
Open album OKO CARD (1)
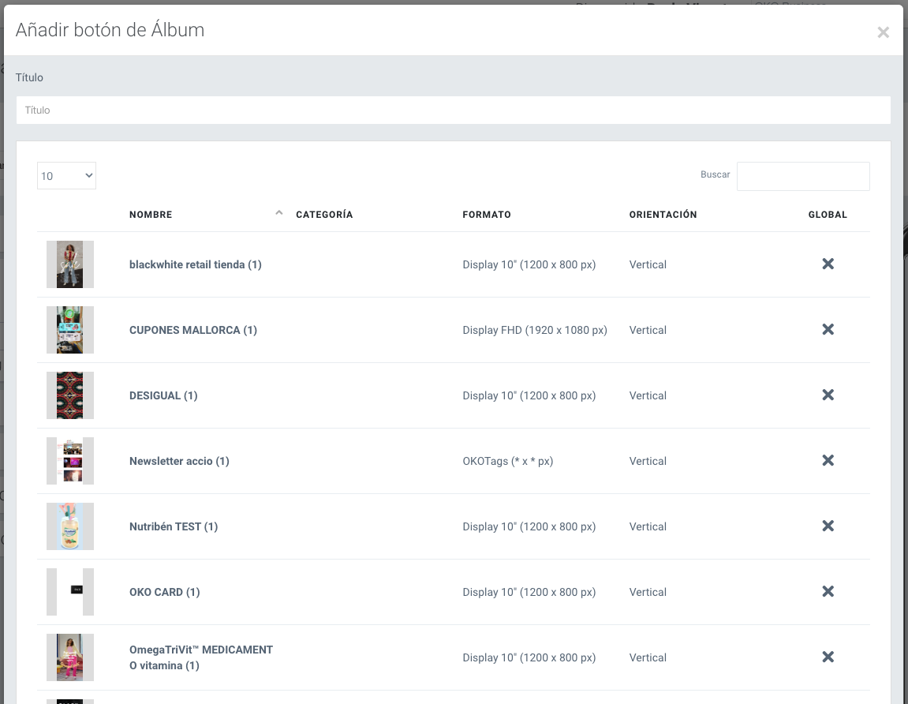(x=164, y=592)
